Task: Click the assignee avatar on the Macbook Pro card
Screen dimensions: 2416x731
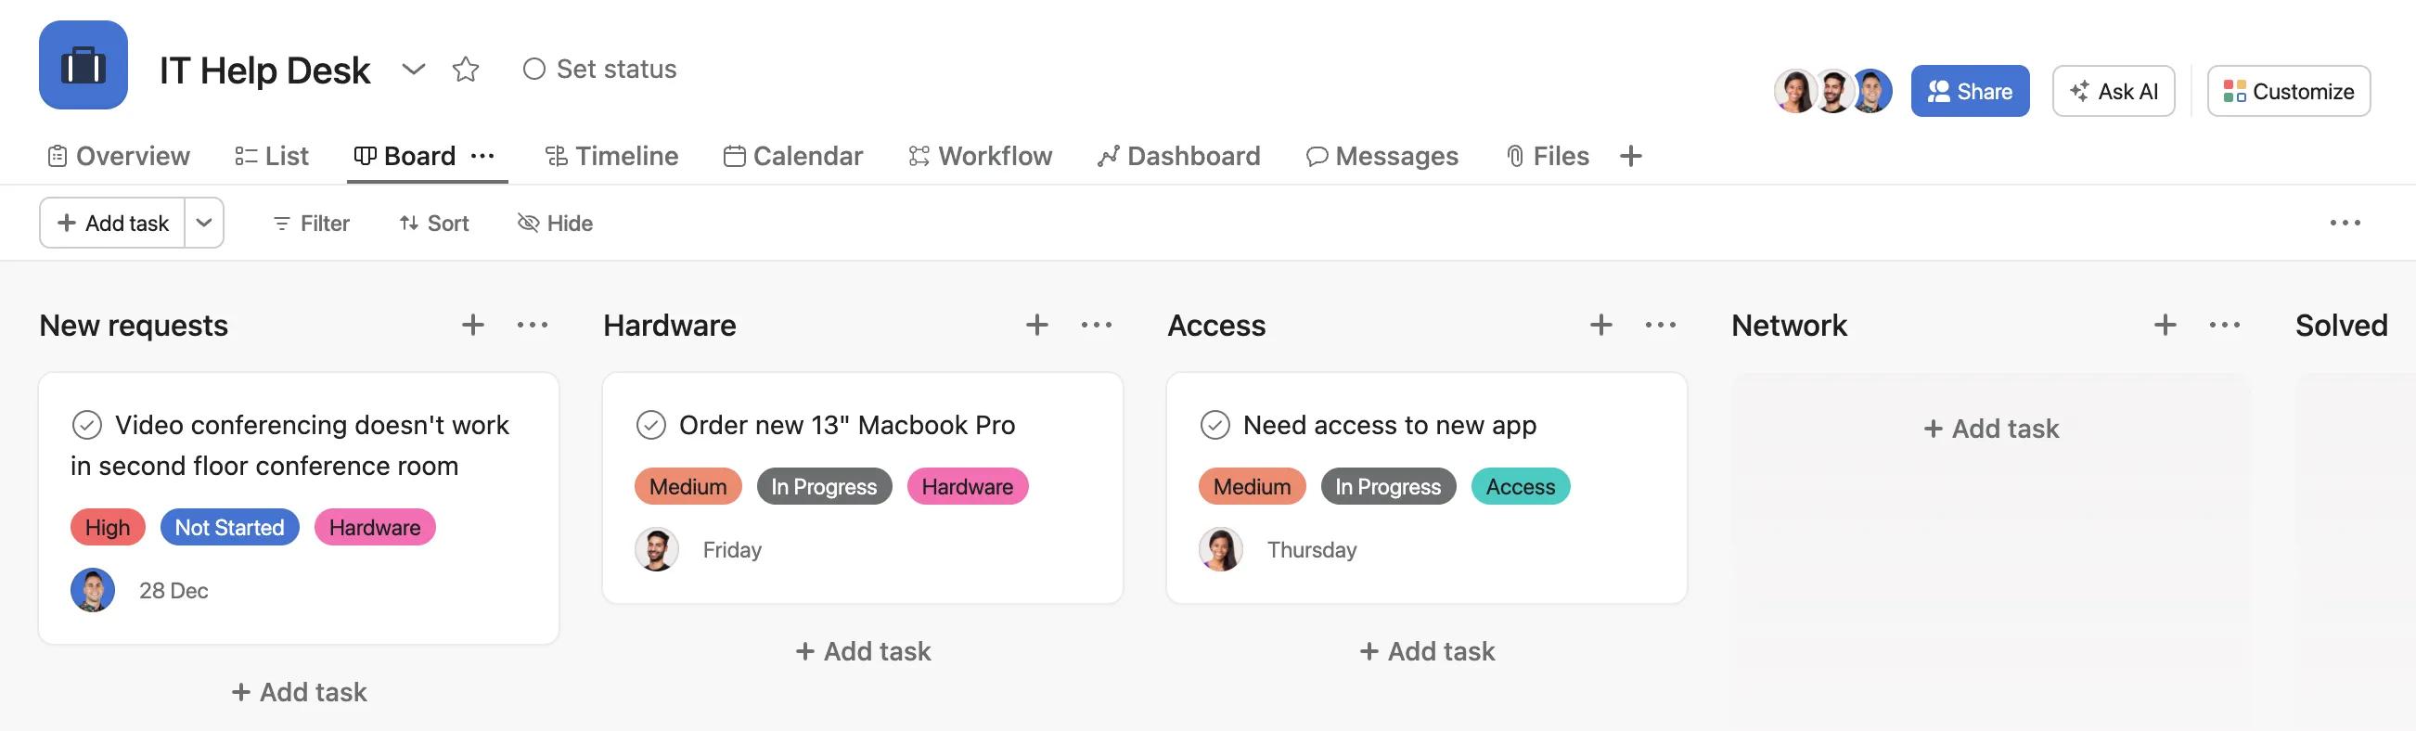Action: (657, 550)
